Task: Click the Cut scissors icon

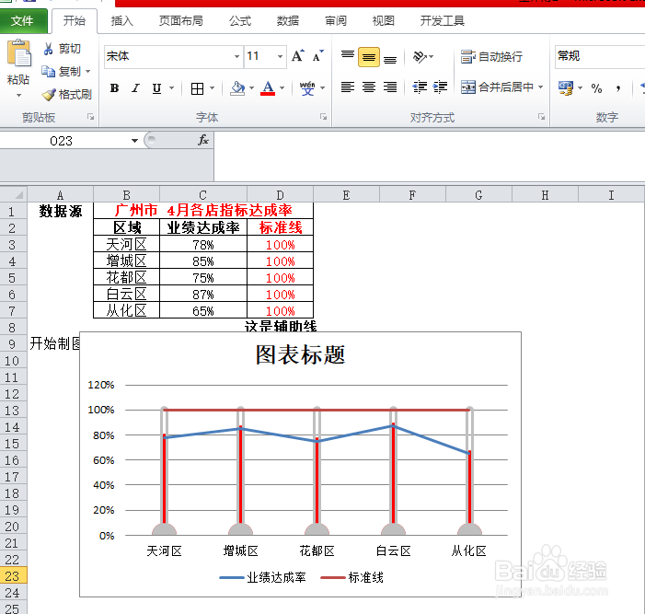Action: click(48, 49)
